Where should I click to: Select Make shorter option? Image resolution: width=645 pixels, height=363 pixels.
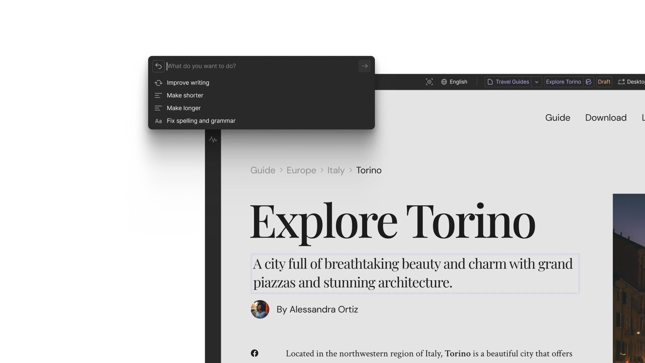[185, 95]
